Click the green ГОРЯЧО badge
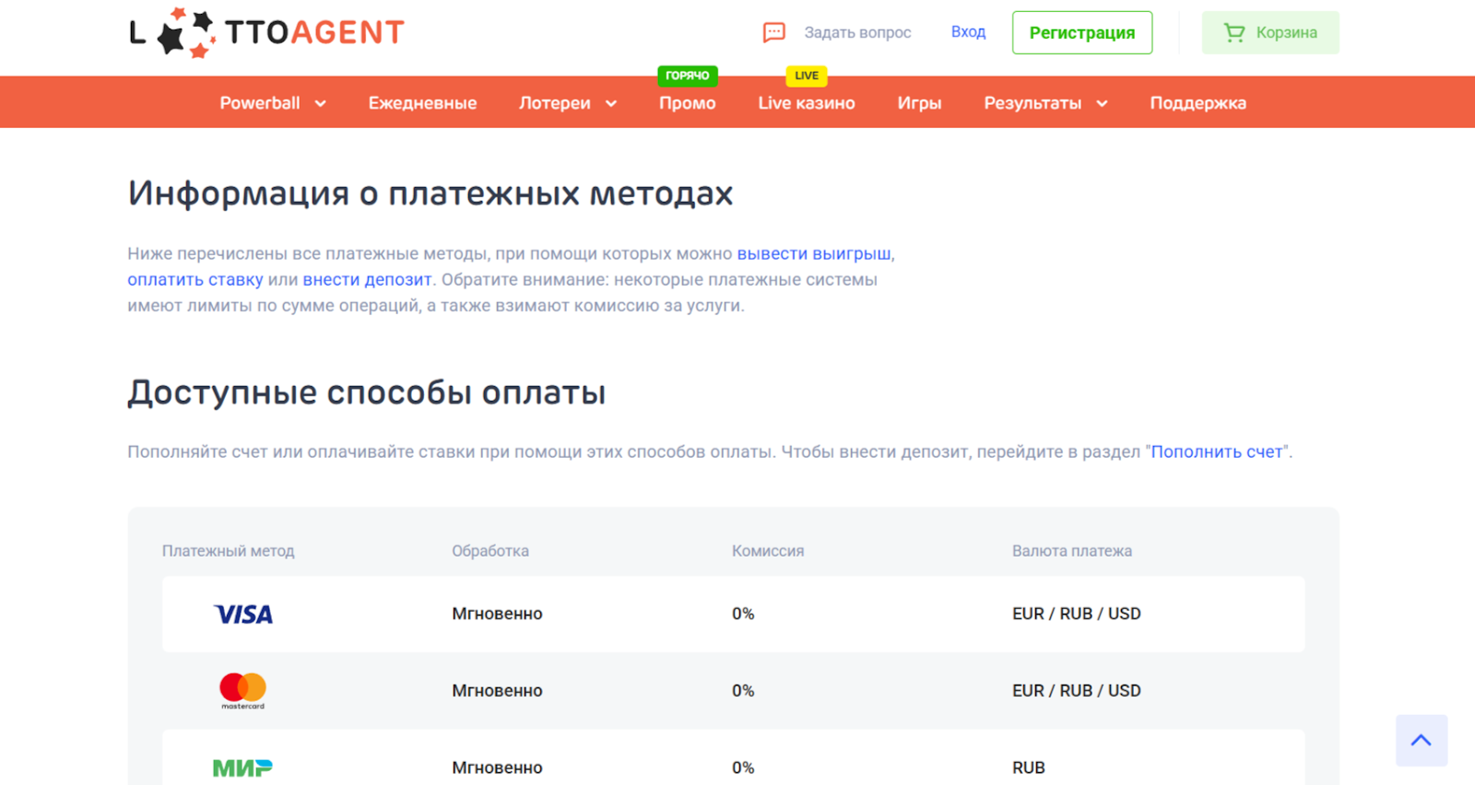1475x785 pixels. click(x=687, y=76)
